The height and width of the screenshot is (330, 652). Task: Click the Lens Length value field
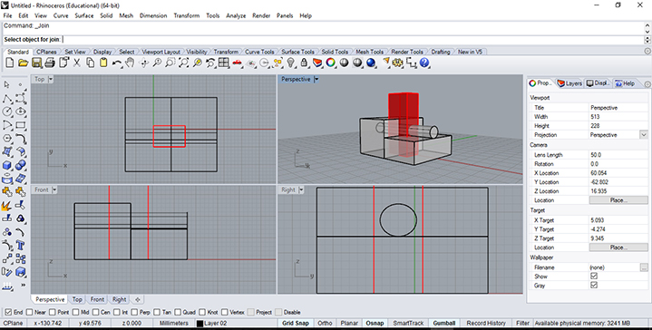point(618,155)
